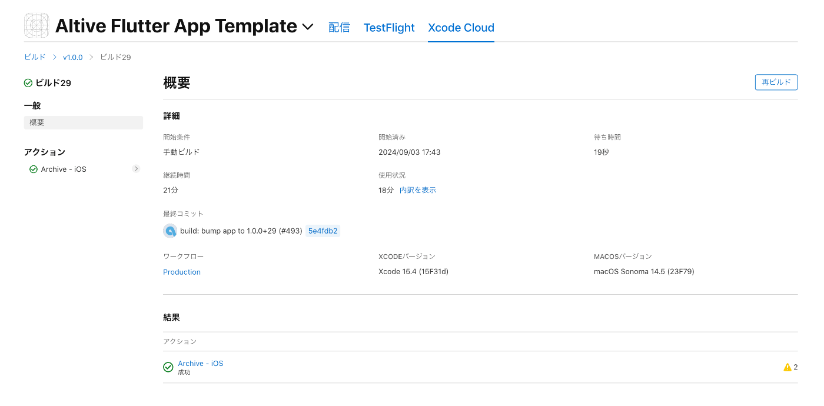
Task: Show usage breakdown with 内訳を表示
Action: [418, 190]
